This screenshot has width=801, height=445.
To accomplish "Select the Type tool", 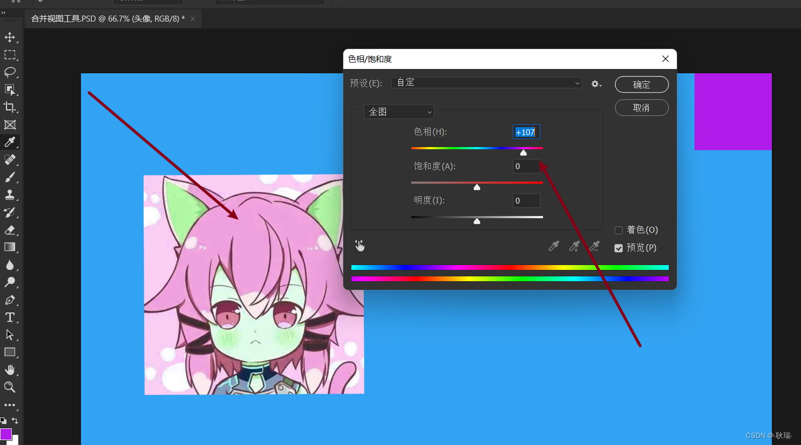I will click(11, 317).
